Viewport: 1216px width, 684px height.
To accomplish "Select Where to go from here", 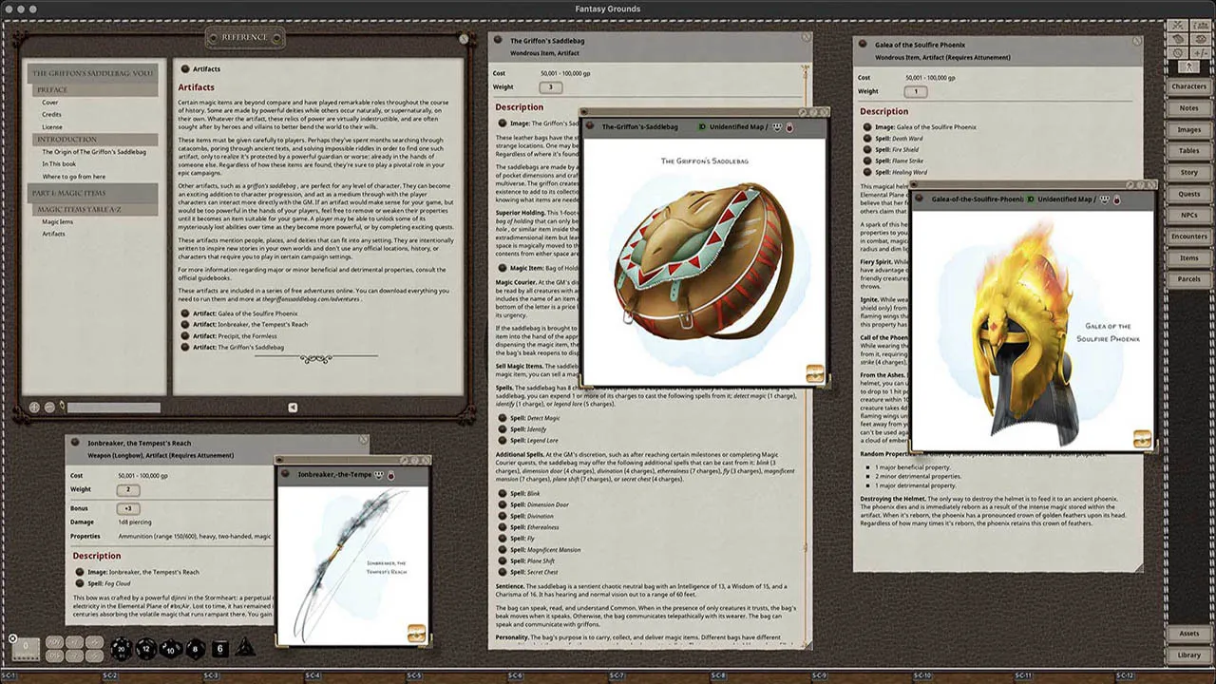I will tap(74, 177).
